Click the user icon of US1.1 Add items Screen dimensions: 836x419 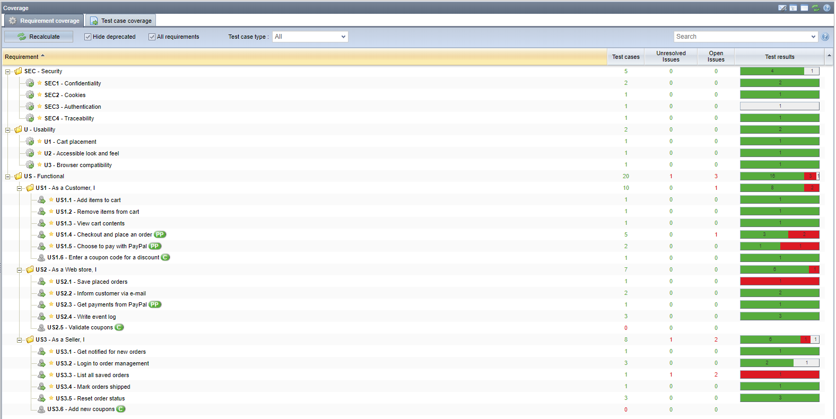pos(41,199)
